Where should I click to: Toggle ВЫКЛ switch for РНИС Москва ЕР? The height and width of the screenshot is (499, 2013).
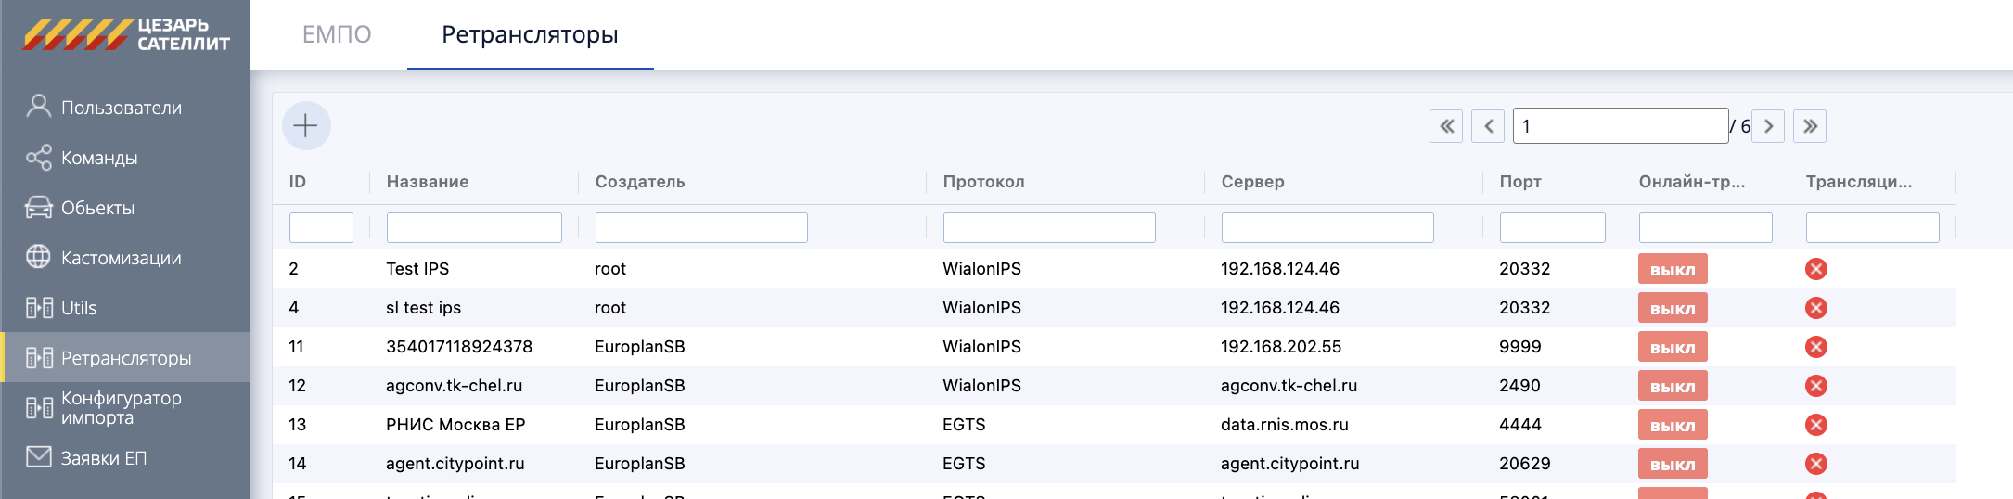1672,425
